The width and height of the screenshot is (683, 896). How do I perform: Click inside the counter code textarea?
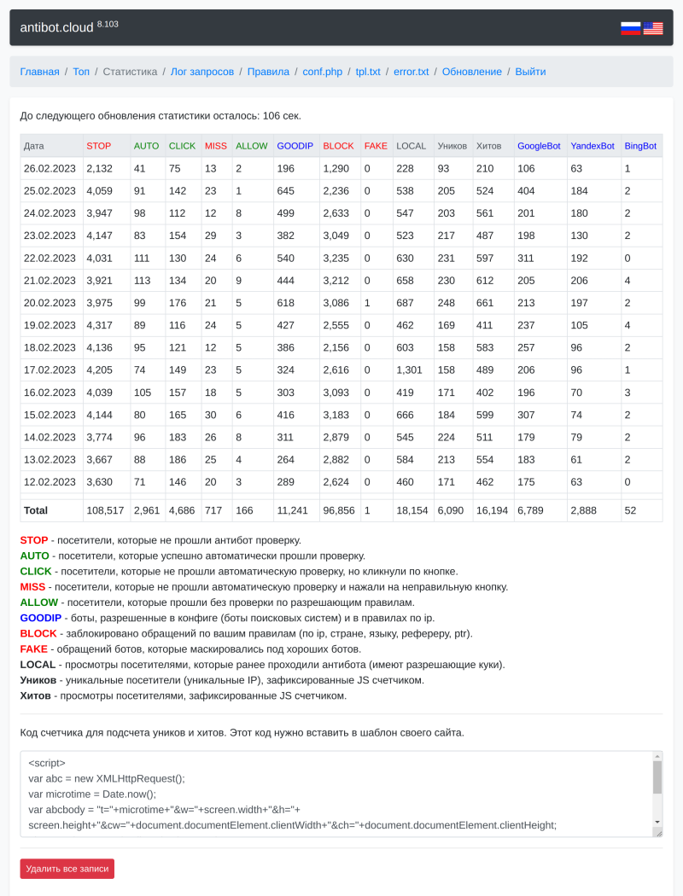point(333,794)
